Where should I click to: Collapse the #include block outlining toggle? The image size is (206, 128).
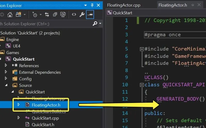click(x=142, y=49)
